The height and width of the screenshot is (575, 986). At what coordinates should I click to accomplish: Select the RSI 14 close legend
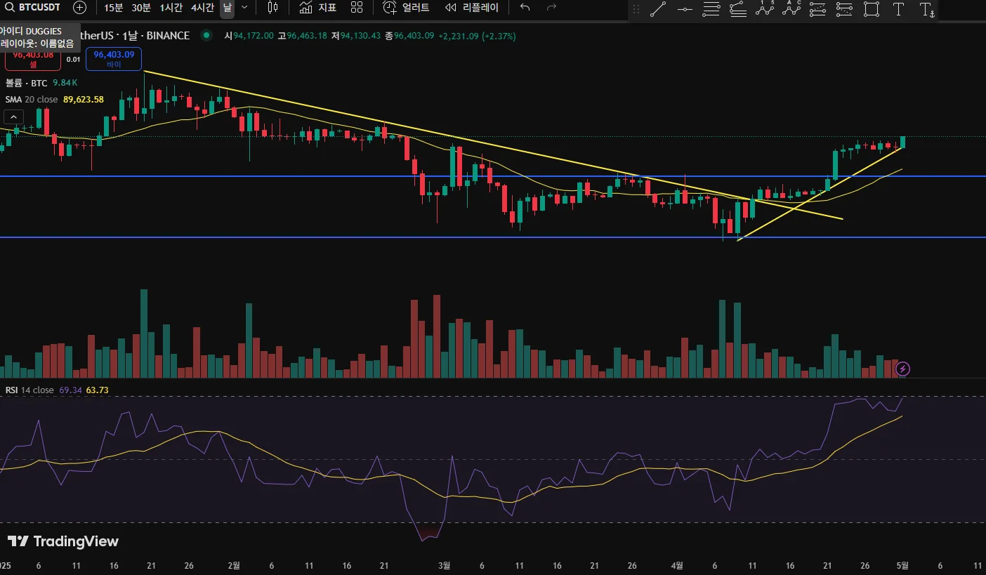[x=29, y=390]
